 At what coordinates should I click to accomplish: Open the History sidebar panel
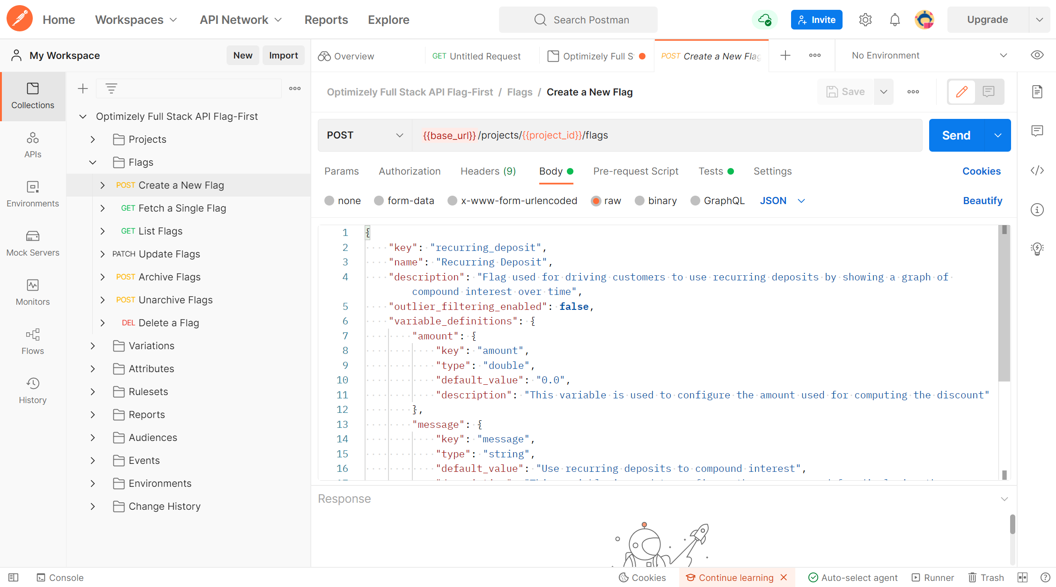point(33,391)
